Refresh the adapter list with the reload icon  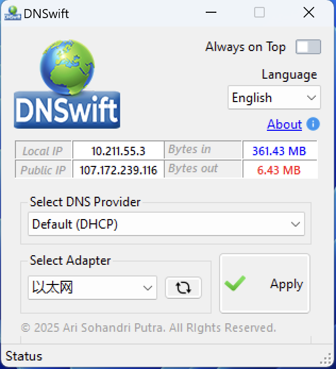(x=183, y=288)
